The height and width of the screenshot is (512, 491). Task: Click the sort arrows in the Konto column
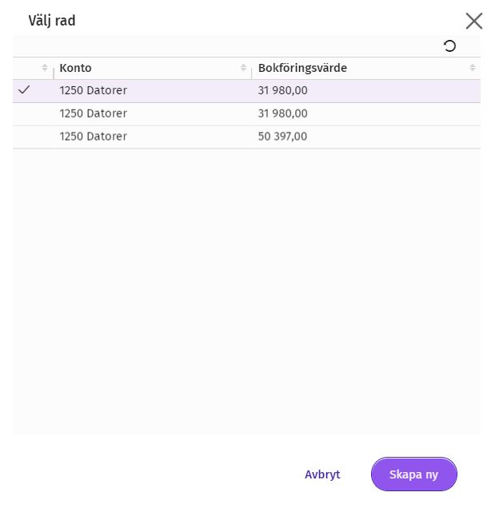tap(243, 68)
